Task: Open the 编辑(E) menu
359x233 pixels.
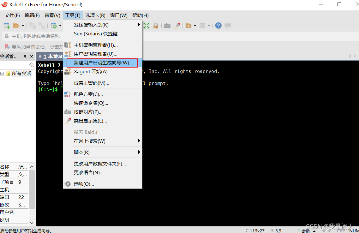Action: tap(32, 15)
